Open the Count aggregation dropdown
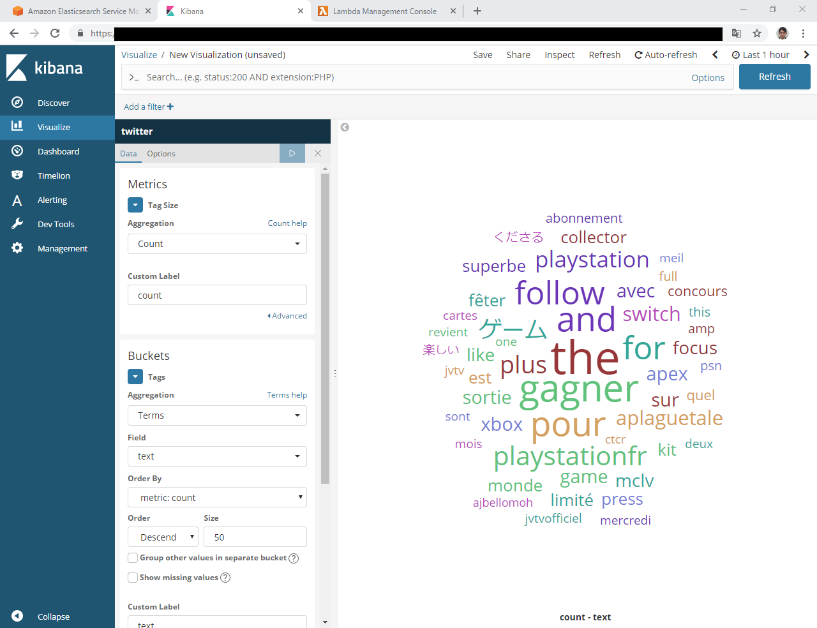The image size is (817, 628). point(217,244)
